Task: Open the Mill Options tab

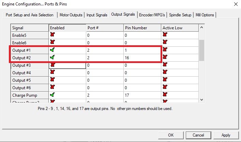Action: pos(205,15)
